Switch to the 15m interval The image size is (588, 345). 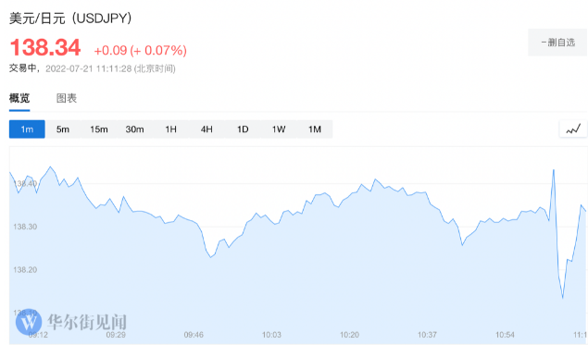(99, 129)
